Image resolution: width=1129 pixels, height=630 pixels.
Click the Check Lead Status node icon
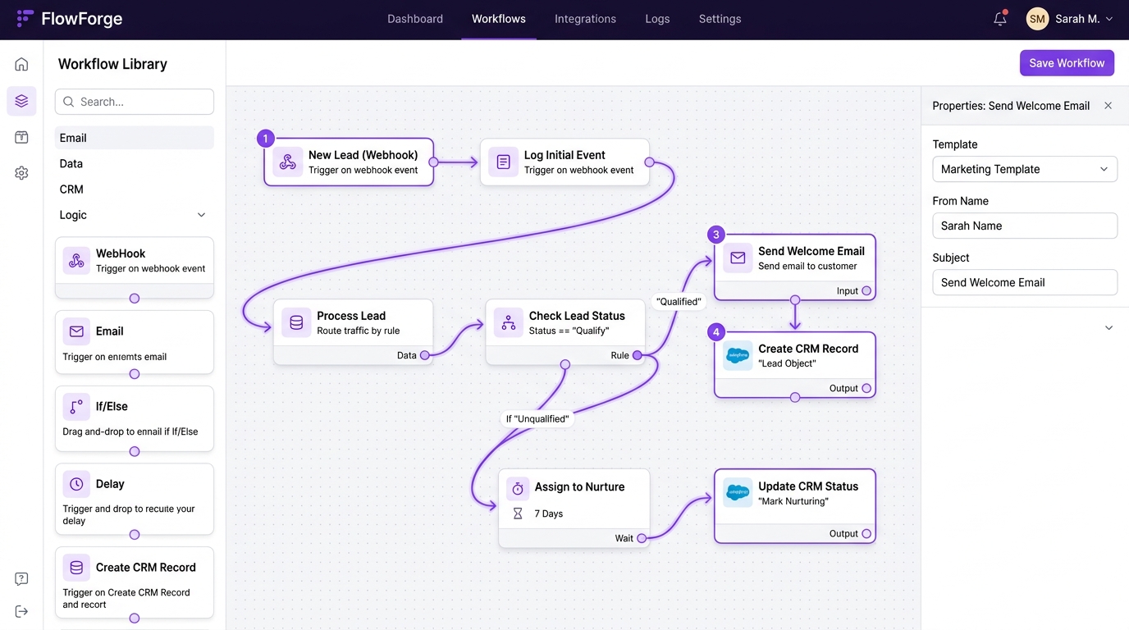tap(509, 322)
